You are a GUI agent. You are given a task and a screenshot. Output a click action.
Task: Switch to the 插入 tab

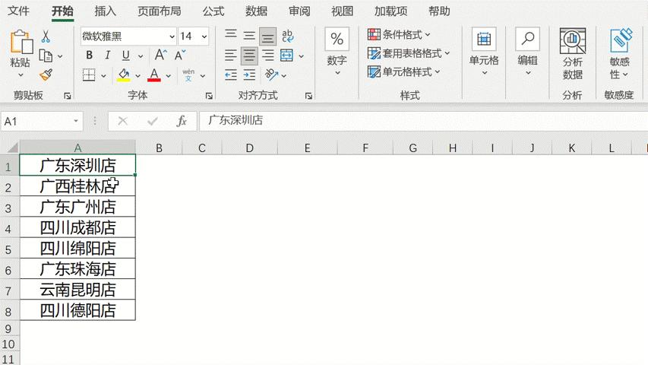(106, 11)
